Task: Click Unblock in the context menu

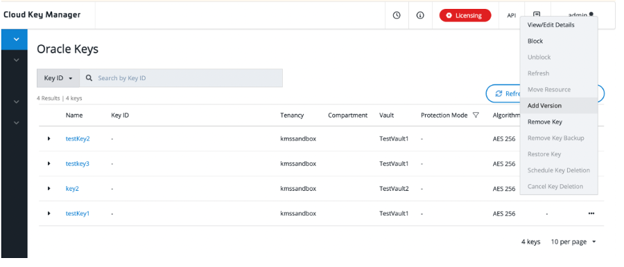Action: [558, 57]
